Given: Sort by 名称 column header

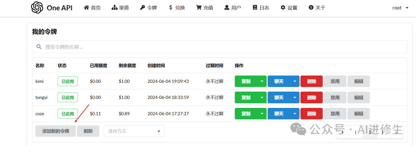Looking at the screenshot, I should tap(40, 65).
